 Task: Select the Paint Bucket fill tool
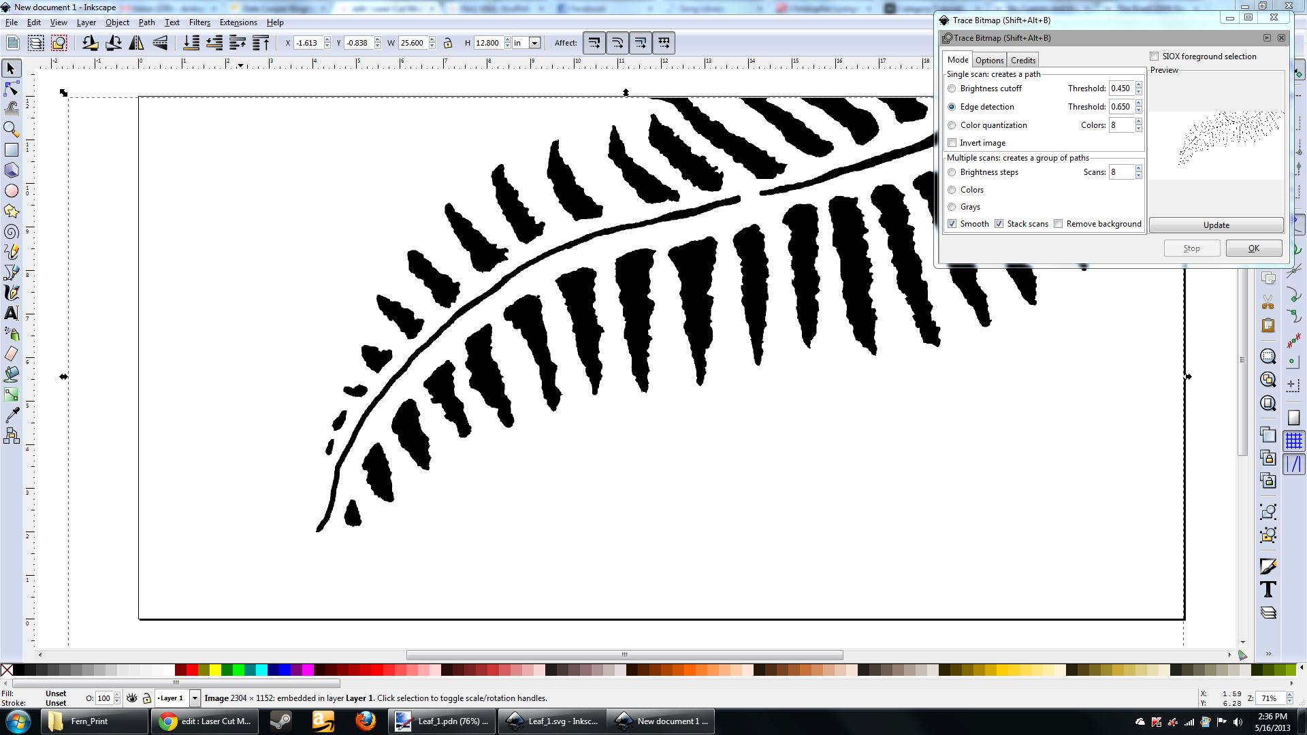point(11,374)
